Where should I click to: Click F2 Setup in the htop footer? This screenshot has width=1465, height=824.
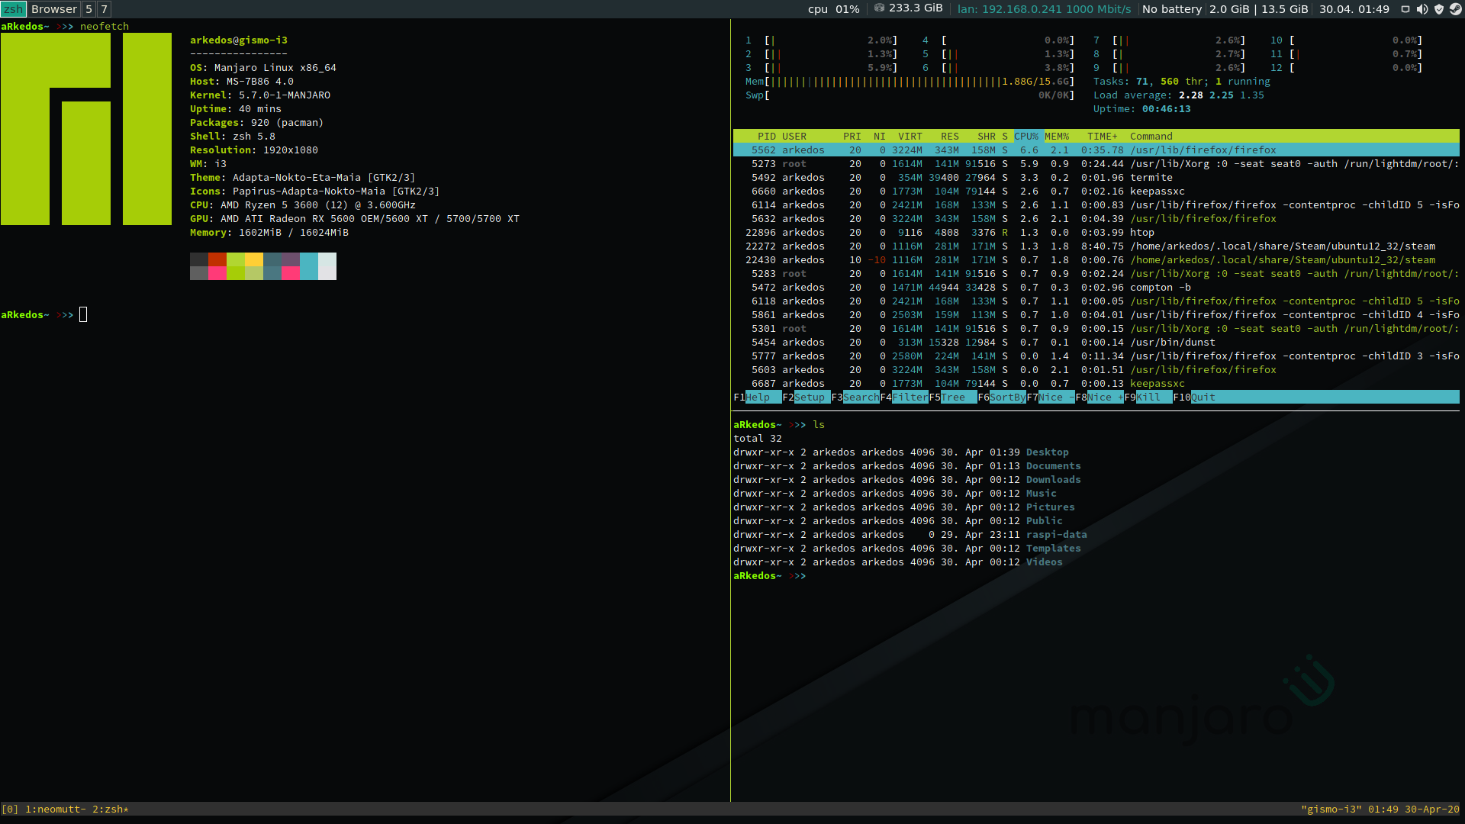pos(809,398)
